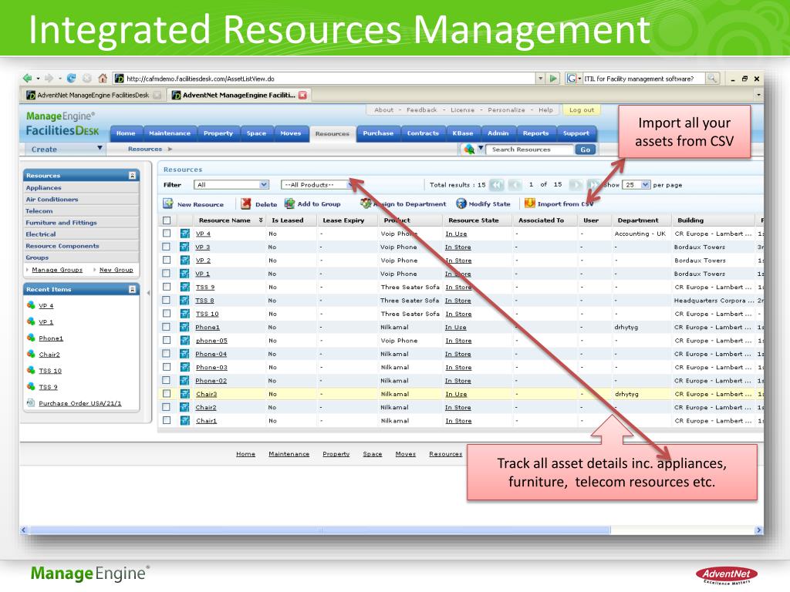Click the sort icon on Resource Name column
This screenshot has height=592, width=790.
coord(261,220)
